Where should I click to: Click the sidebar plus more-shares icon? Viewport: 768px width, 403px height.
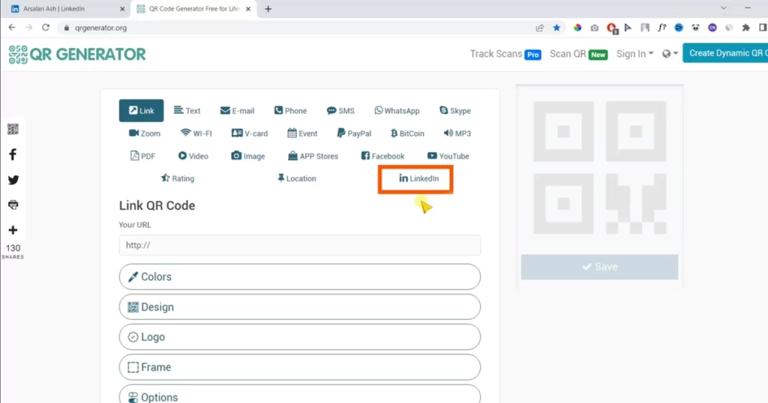pyautogui.click(x=13, y=230)
